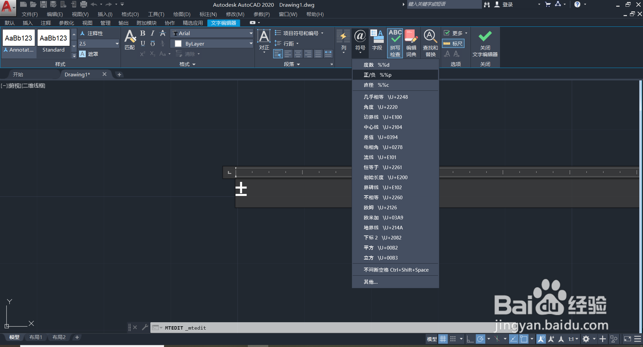Image resolution: width=643 pixels, height=347 pixels.
Task: Click 关闭文字编辑器 to close the text editor
Action: [x=485, y=43]
